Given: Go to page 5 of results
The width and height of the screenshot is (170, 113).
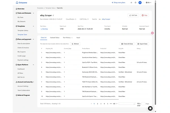Looking at the screenshot, I should click(108, 104).
